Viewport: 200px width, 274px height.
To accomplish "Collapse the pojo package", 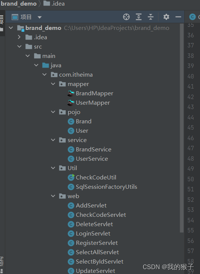I will coord(53,112).
